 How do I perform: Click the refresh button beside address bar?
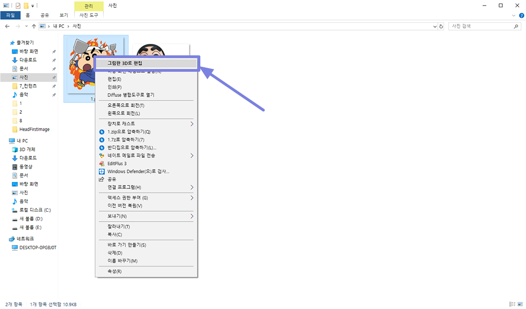tap(441, 27)
